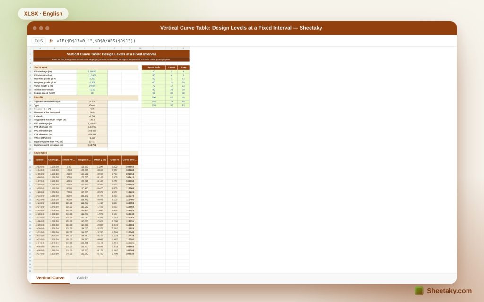This screenshot has width=484, height=302.
Task: Click the D15 cell reference box
Action: [x=39, y=41]
